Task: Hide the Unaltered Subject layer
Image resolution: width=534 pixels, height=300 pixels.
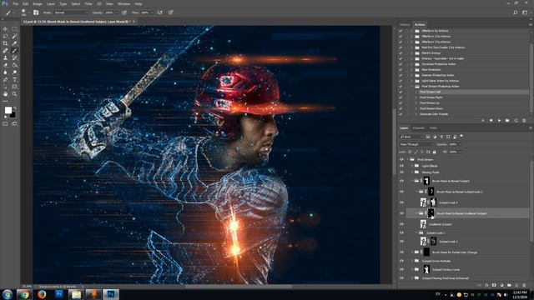Action: 401,224
